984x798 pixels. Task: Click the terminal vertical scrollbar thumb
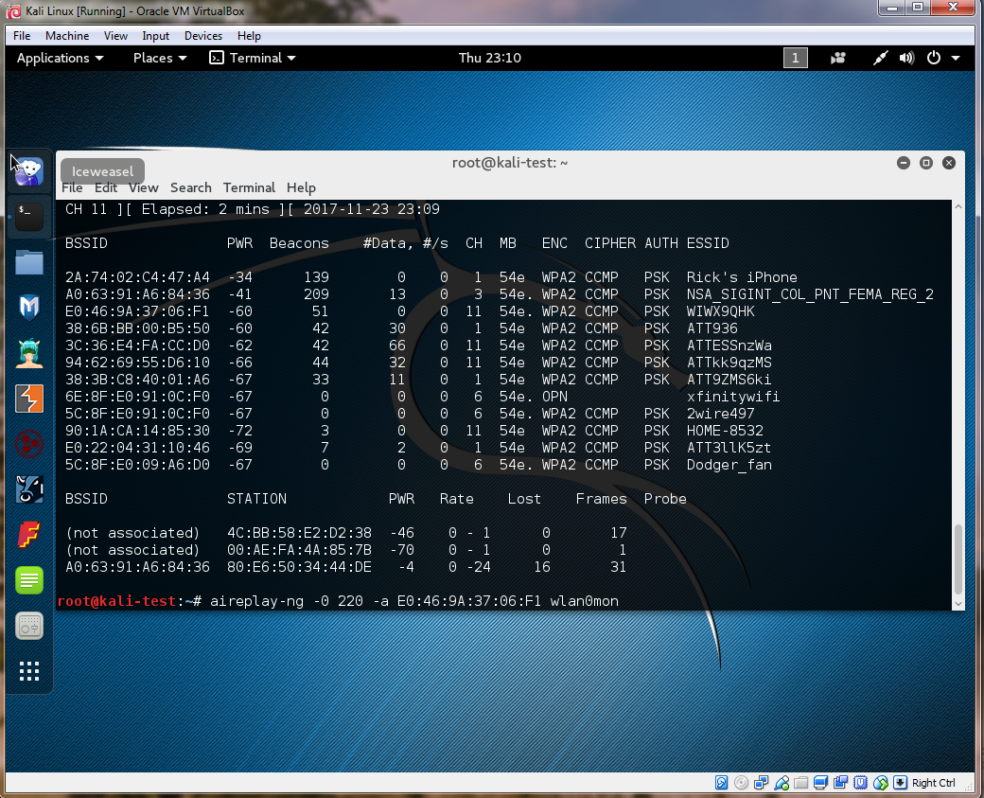(x=958, y=559)
